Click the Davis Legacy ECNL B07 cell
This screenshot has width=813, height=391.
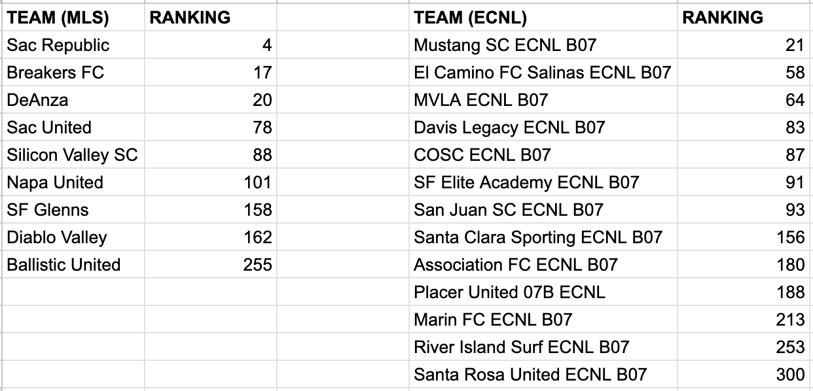coord(509,127)
